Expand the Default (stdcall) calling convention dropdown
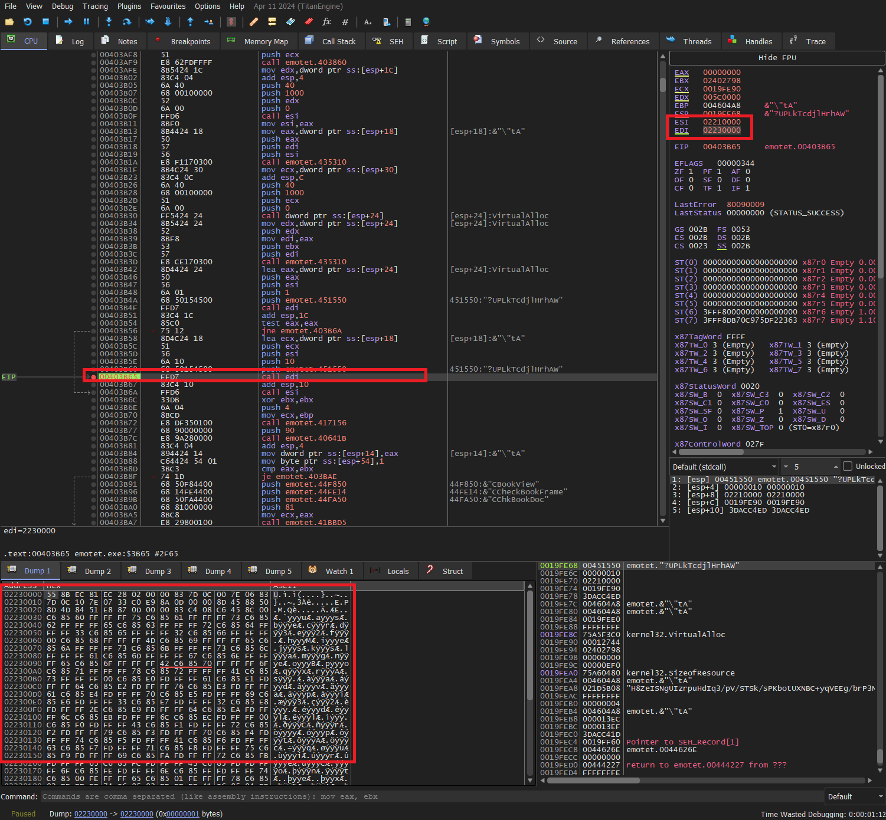886x820 pixels. click(725, 466)
